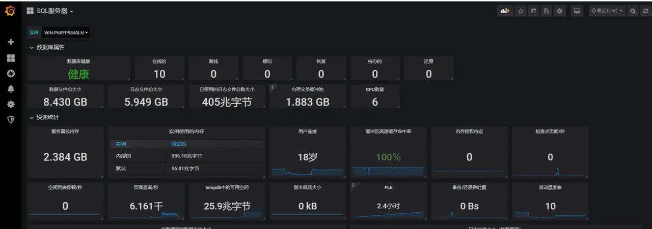
Task: Click info icon on 内存文员缓冲池 panel
Action: [x=273, y=87]
